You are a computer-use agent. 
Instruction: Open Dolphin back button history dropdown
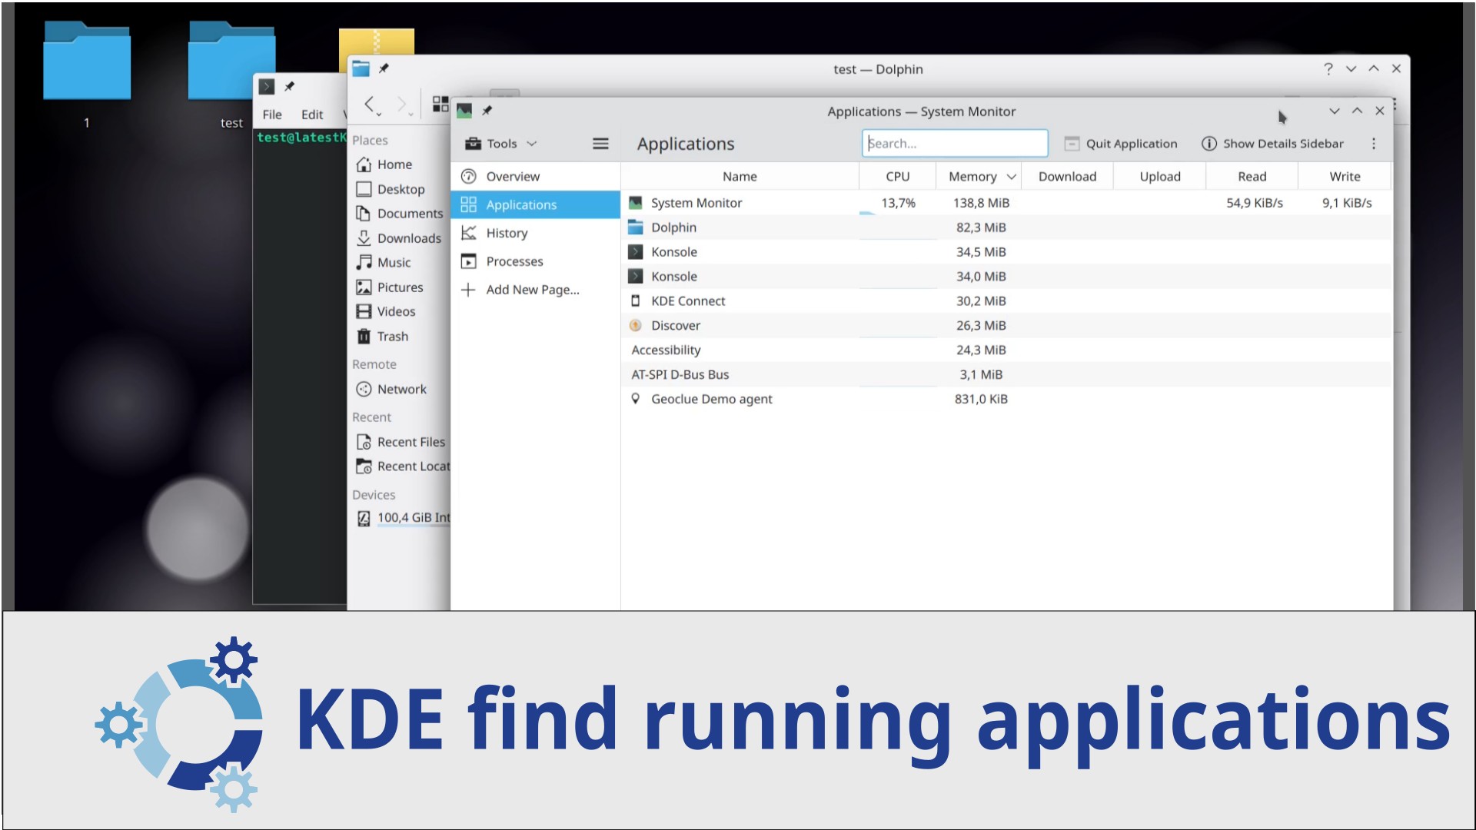tap(379, 115)
